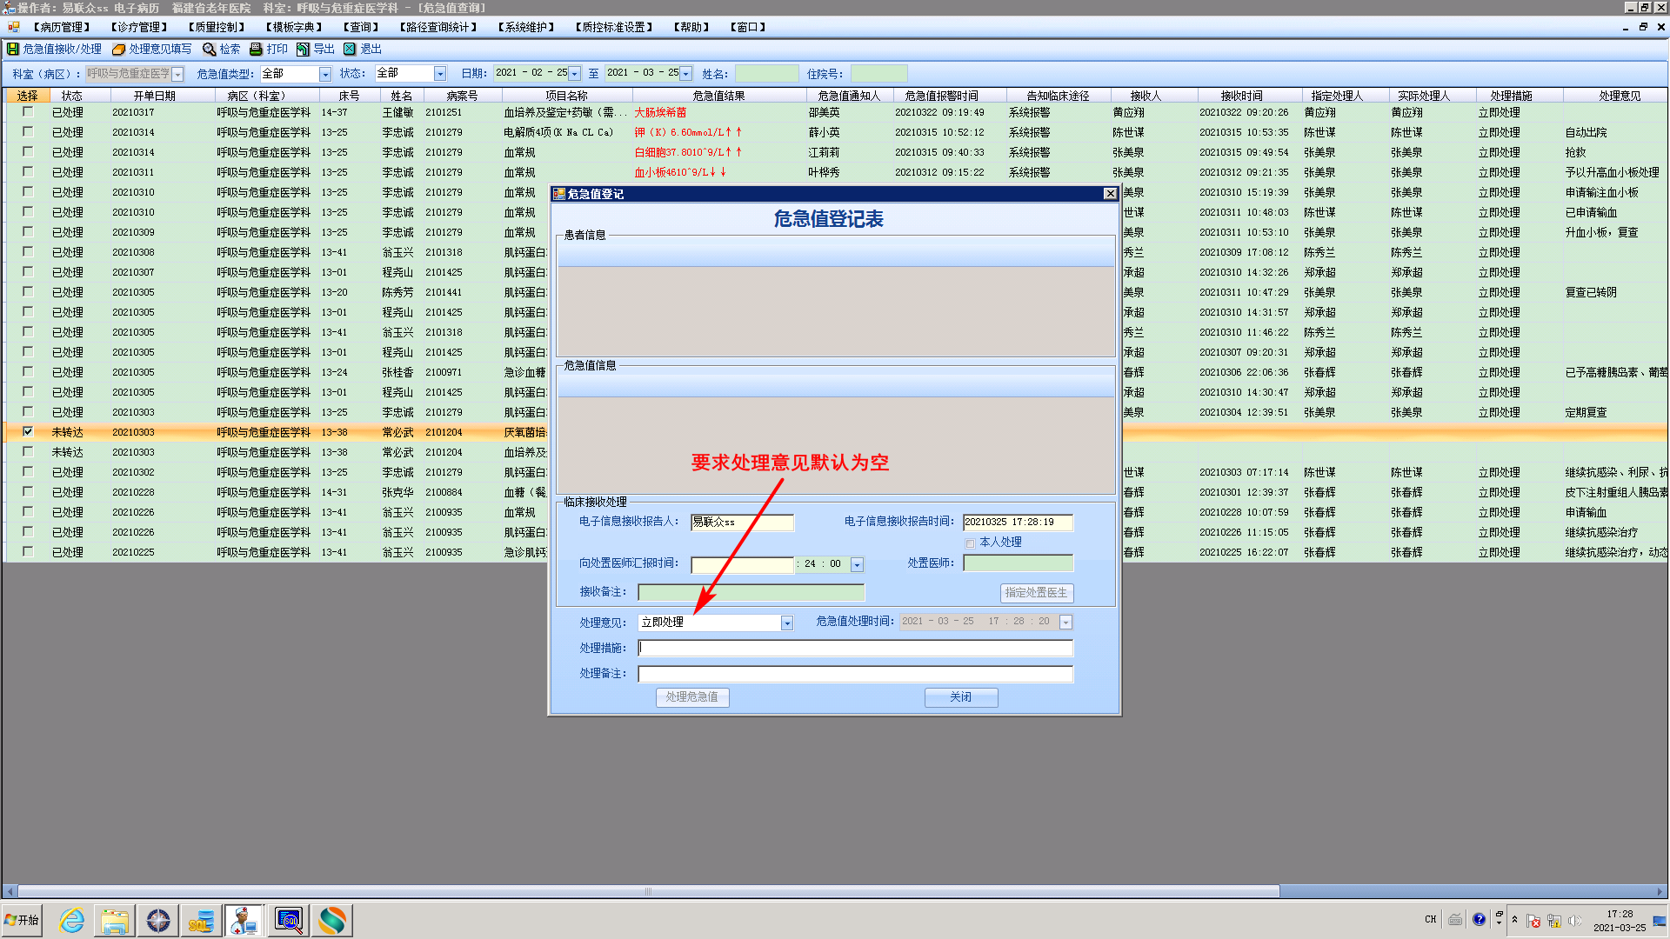Click the 导出 export icon
The height and width of the screenshot is (939, 1670).
coord(303,50)
